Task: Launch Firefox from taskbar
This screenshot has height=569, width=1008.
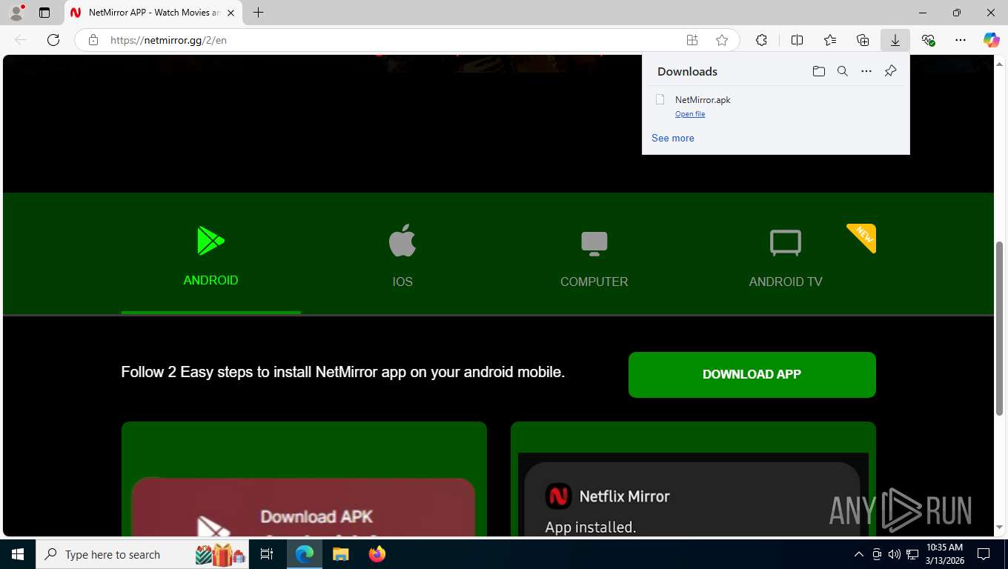Action: 377,554
